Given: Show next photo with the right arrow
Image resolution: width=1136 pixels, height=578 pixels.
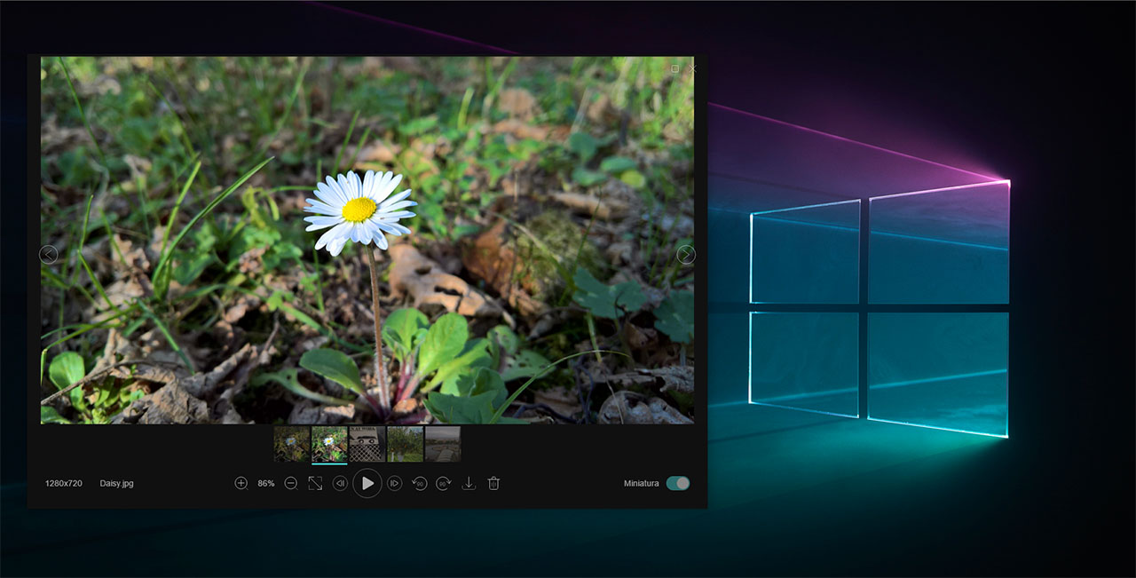Looking at the screenshot, I should 686,255.
